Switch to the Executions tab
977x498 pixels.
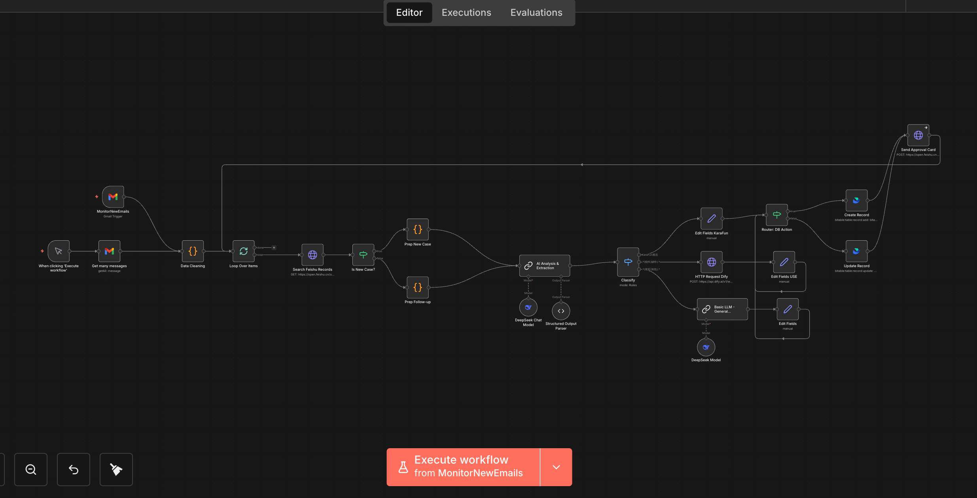(x=466, y=13)
